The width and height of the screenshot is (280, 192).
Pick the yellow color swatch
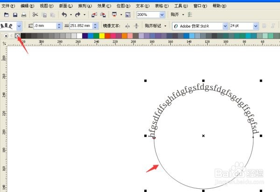coord(102,36)
